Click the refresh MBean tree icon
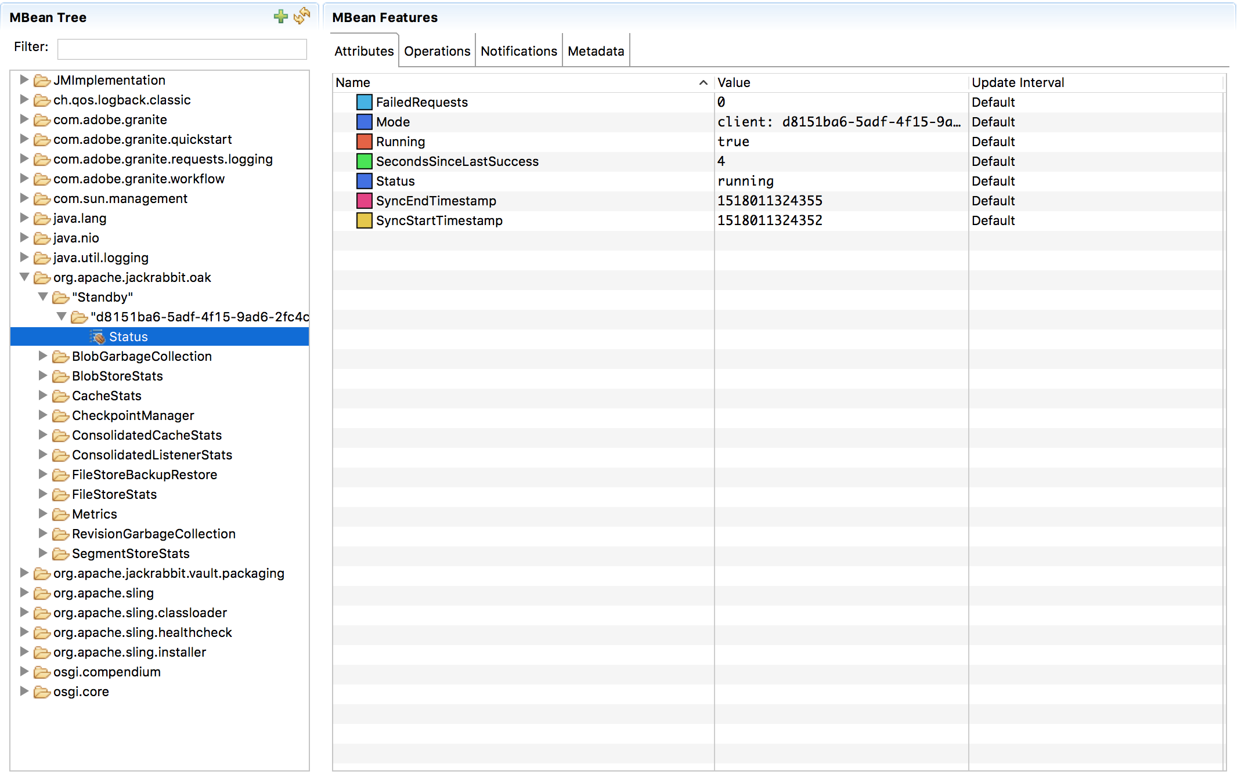Viewport: 1241px width, 775px height. point(302,16)
